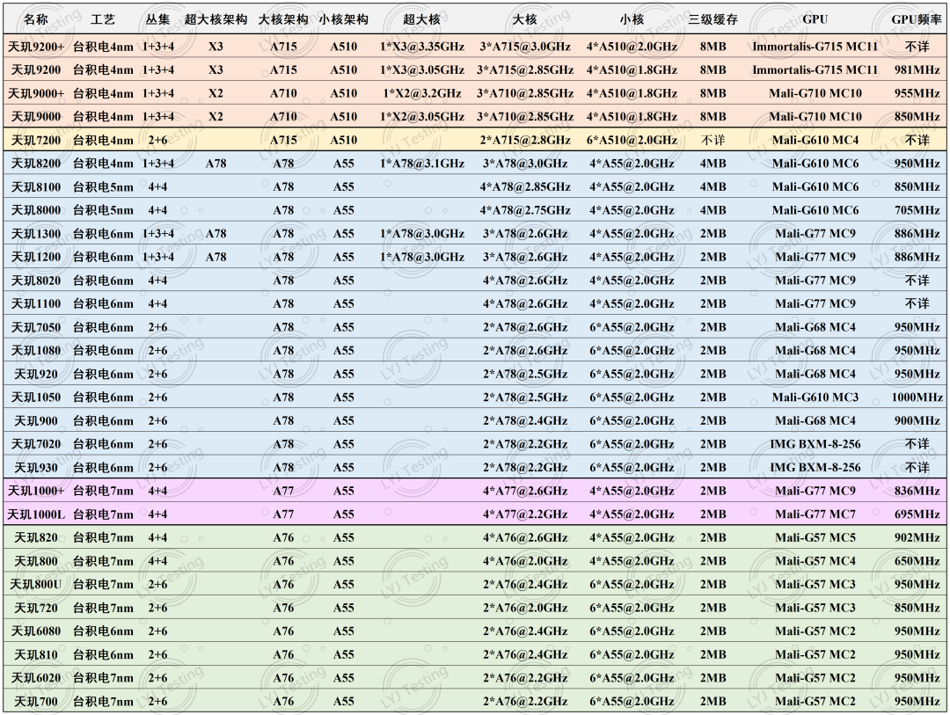Select the 天玑8200 name cell
The width and height of the screenshot is (950, 715).
36,164
